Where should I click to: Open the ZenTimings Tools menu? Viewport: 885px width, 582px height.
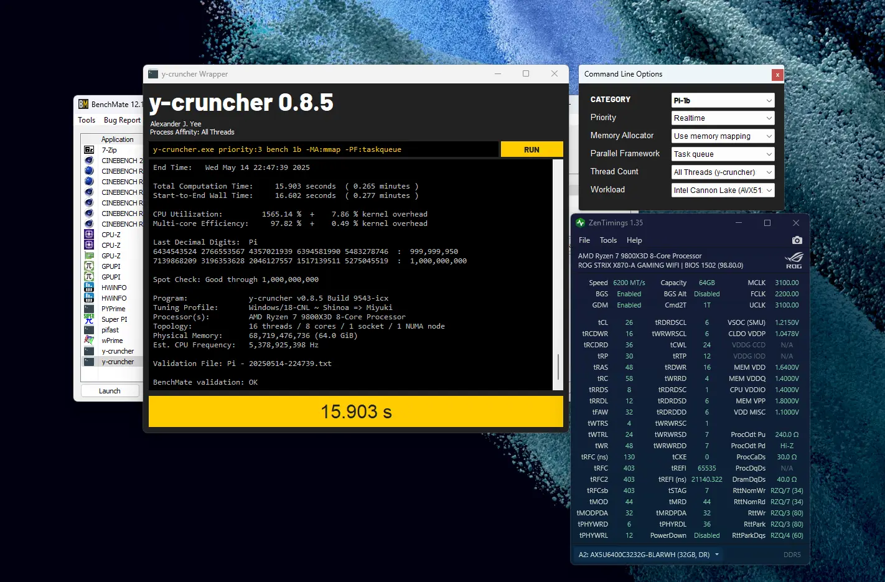point(608,240)
